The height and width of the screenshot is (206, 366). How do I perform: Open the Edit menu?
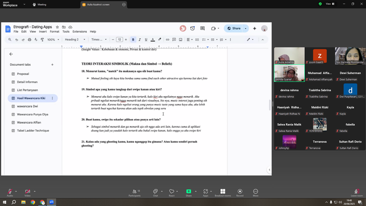[x=24, y=31]
